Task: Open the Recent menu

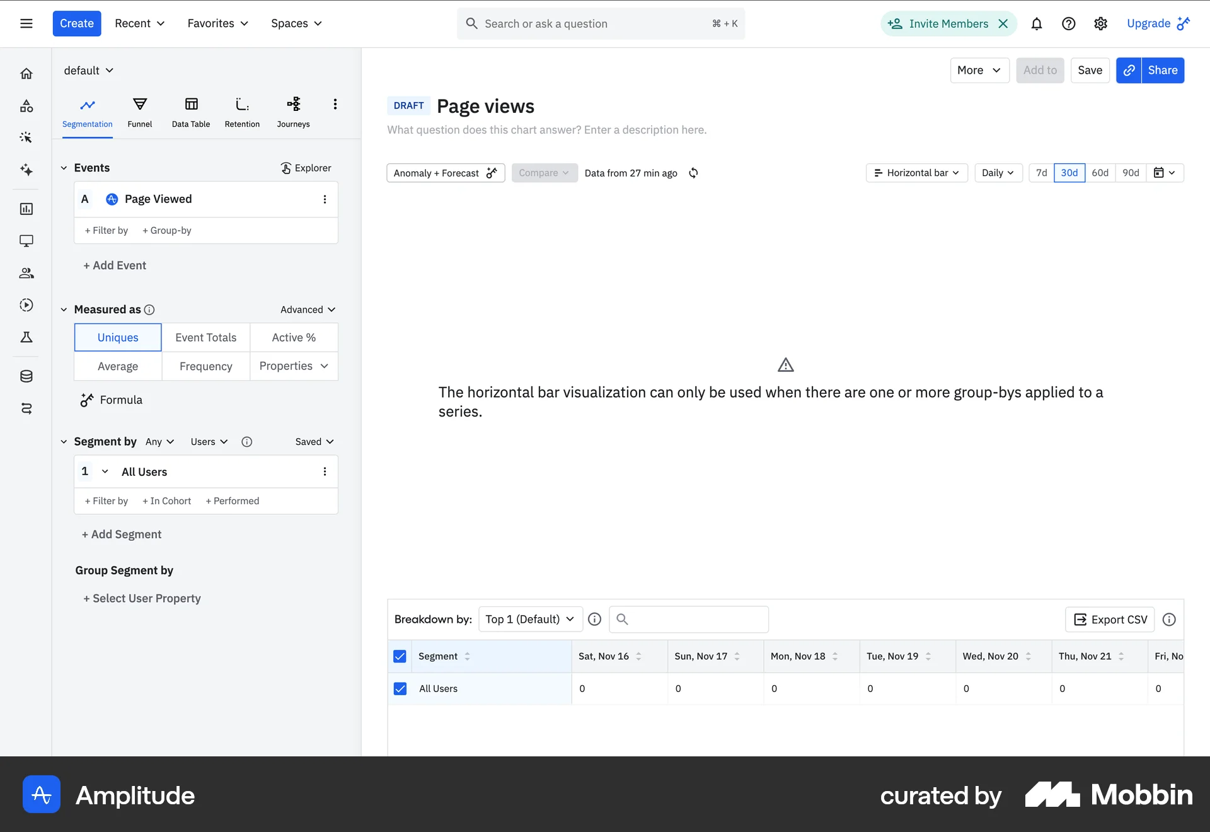Action: pyautogui.click(x=139, y=23)
